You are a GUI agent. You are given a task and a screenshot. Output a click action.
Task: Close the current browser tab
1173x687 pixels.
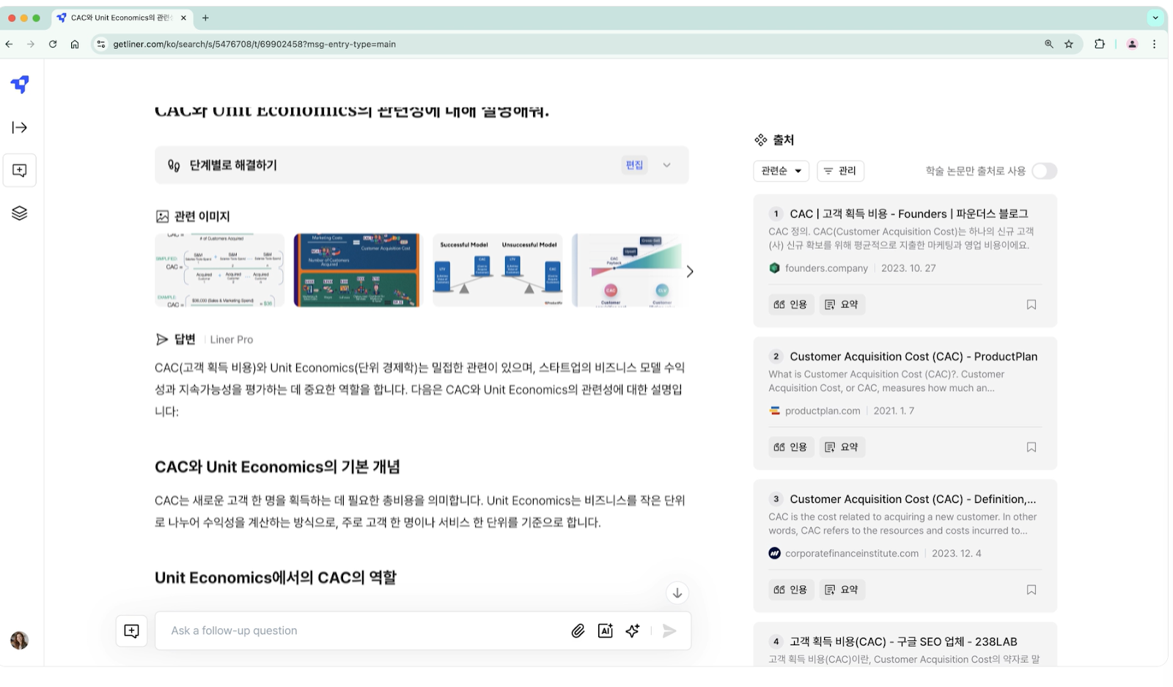(183, 18)
